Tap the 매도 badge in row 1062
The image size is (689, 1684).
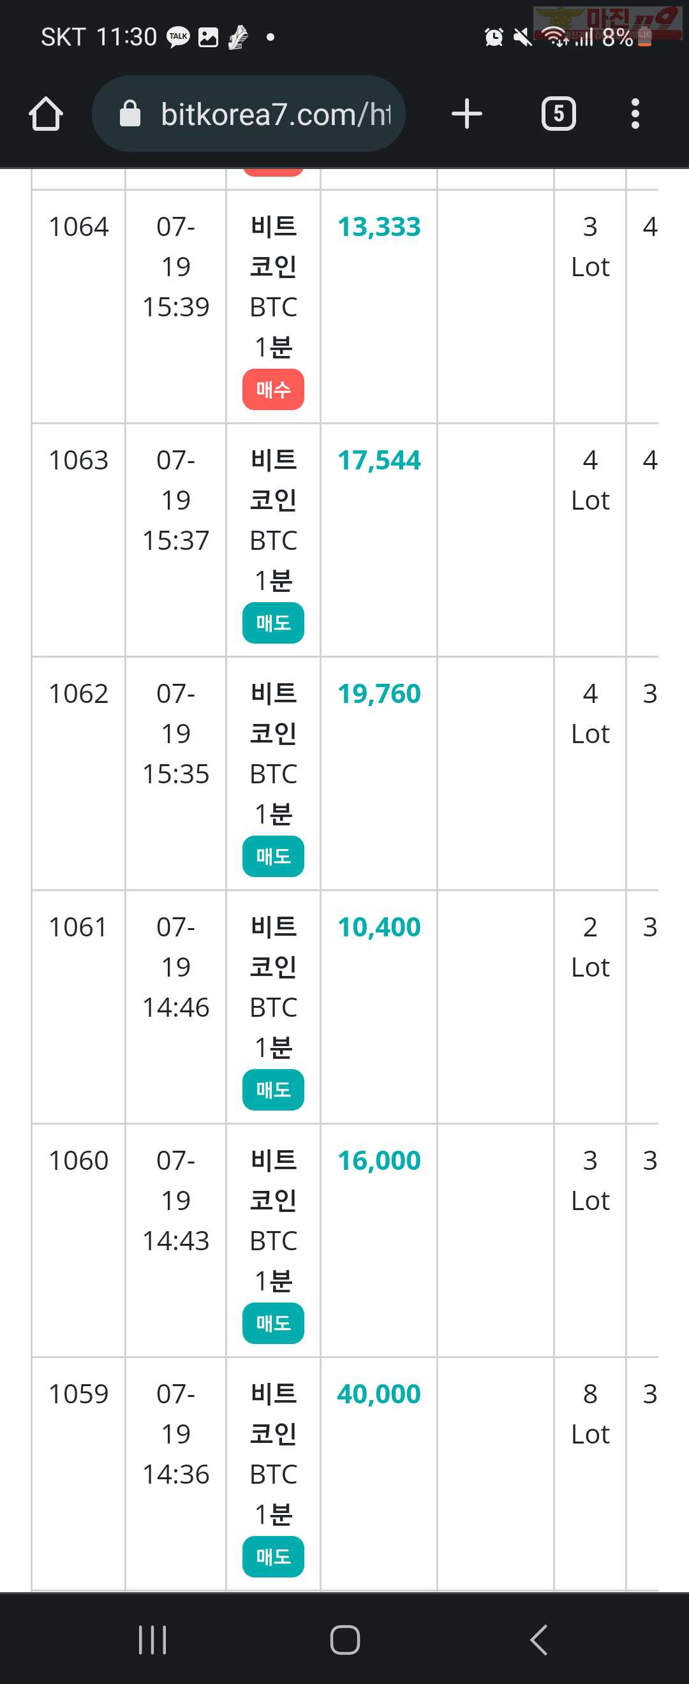pyautogui.click(x=273, y=857)
